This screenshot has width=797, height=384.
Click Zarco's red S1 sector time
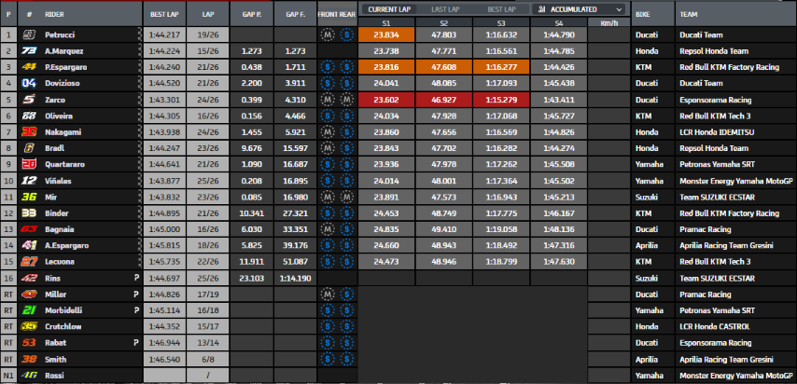click(x=385, y=100)
